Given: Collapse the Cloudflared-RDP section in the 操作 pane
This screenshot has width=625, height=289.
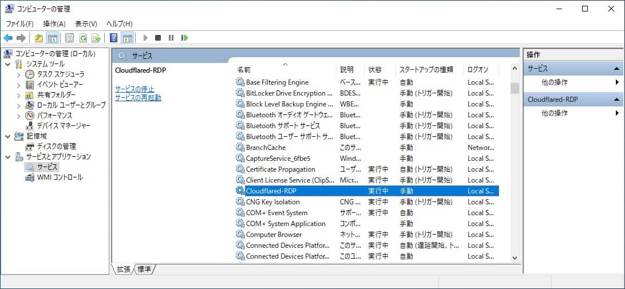Looking at the screenshot, I should [616, 99].
